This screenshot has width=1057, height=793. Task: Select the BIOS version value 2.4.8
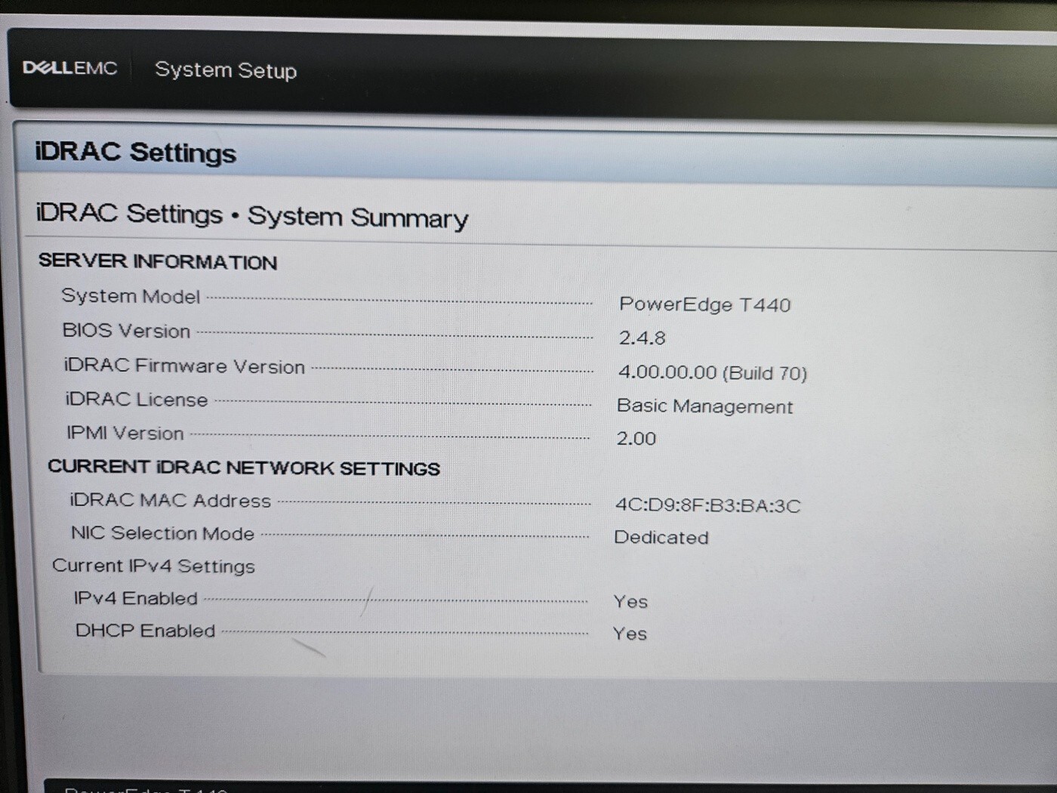[x=643, y=338]
